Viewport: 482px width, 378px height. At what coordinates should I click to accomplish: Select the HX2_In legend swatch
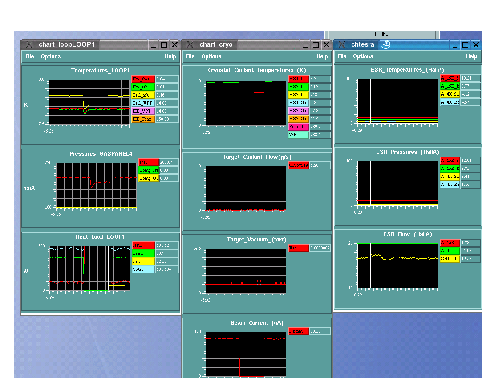[299, 87]
